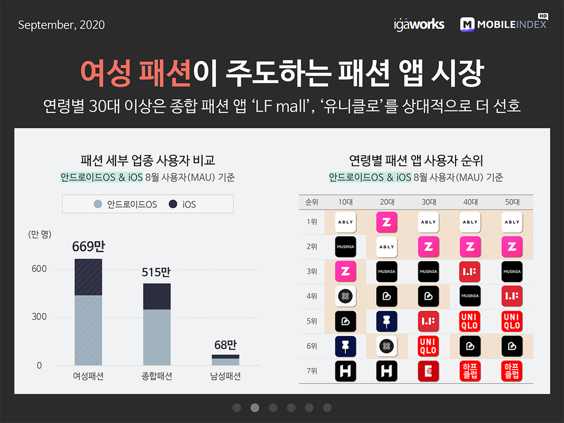Open the MUSINSA icon ranked 3위 for 50대
The width and height of the screenshot is (564, 423).
(512, 272)
